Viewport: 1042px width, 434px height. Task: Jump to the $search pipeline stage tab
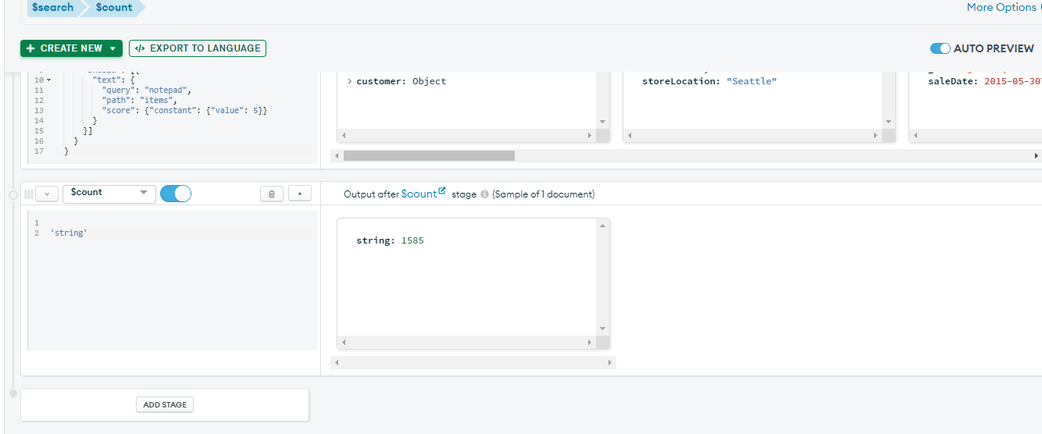53,8
